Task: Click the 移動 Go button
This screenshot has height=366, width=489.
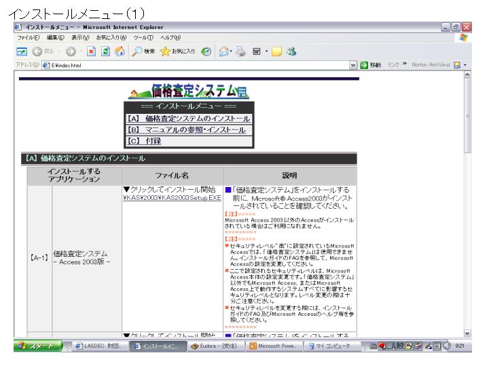Action: (x=371, y=65)
